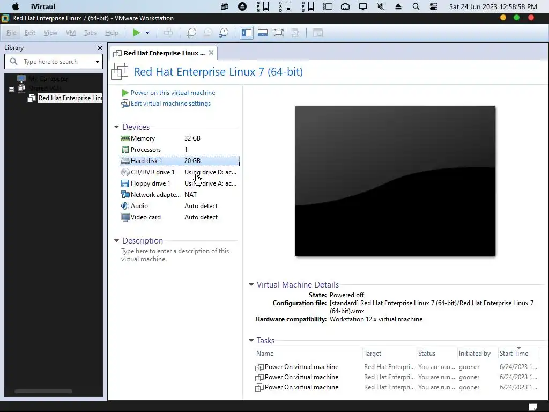Sort tasks by Name column header
The width and height of the screenshot is (549, 412).
[265, 354]
